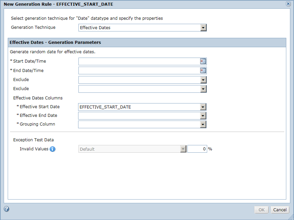This screenshot has width=294, height=220.
Task: Click the End Date/Time input field
Action: pyautogui.click(x=139, y=71)
